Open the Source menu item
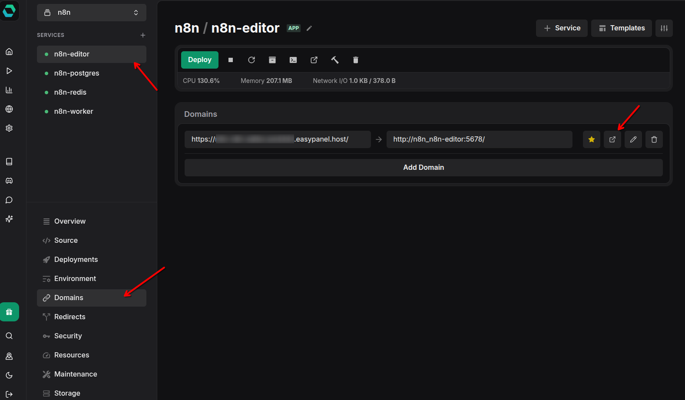The image size is (685, 400). (x=92, y=241)
